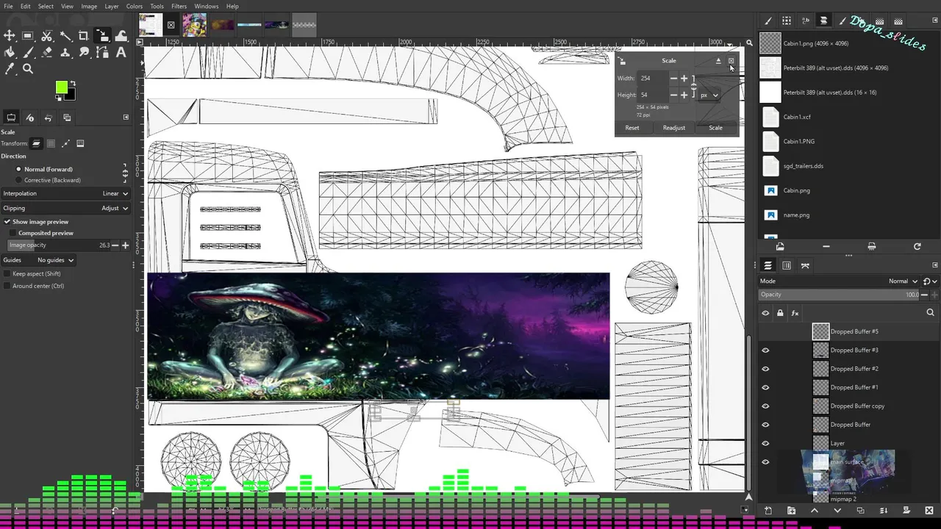Open the Filters menu
The height and width of the screenshot is (529, 941).
179,6
